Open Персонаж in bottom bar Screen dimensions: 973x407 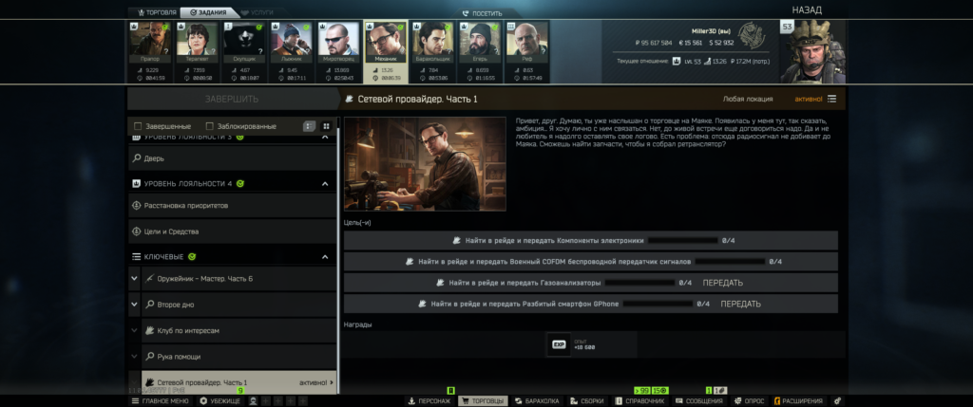[429, 400]
